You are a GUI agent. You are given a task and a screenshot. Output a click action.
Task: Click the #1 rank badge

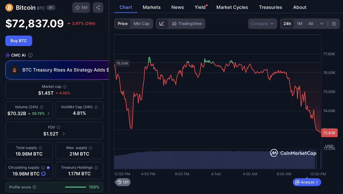click(51, 8)
